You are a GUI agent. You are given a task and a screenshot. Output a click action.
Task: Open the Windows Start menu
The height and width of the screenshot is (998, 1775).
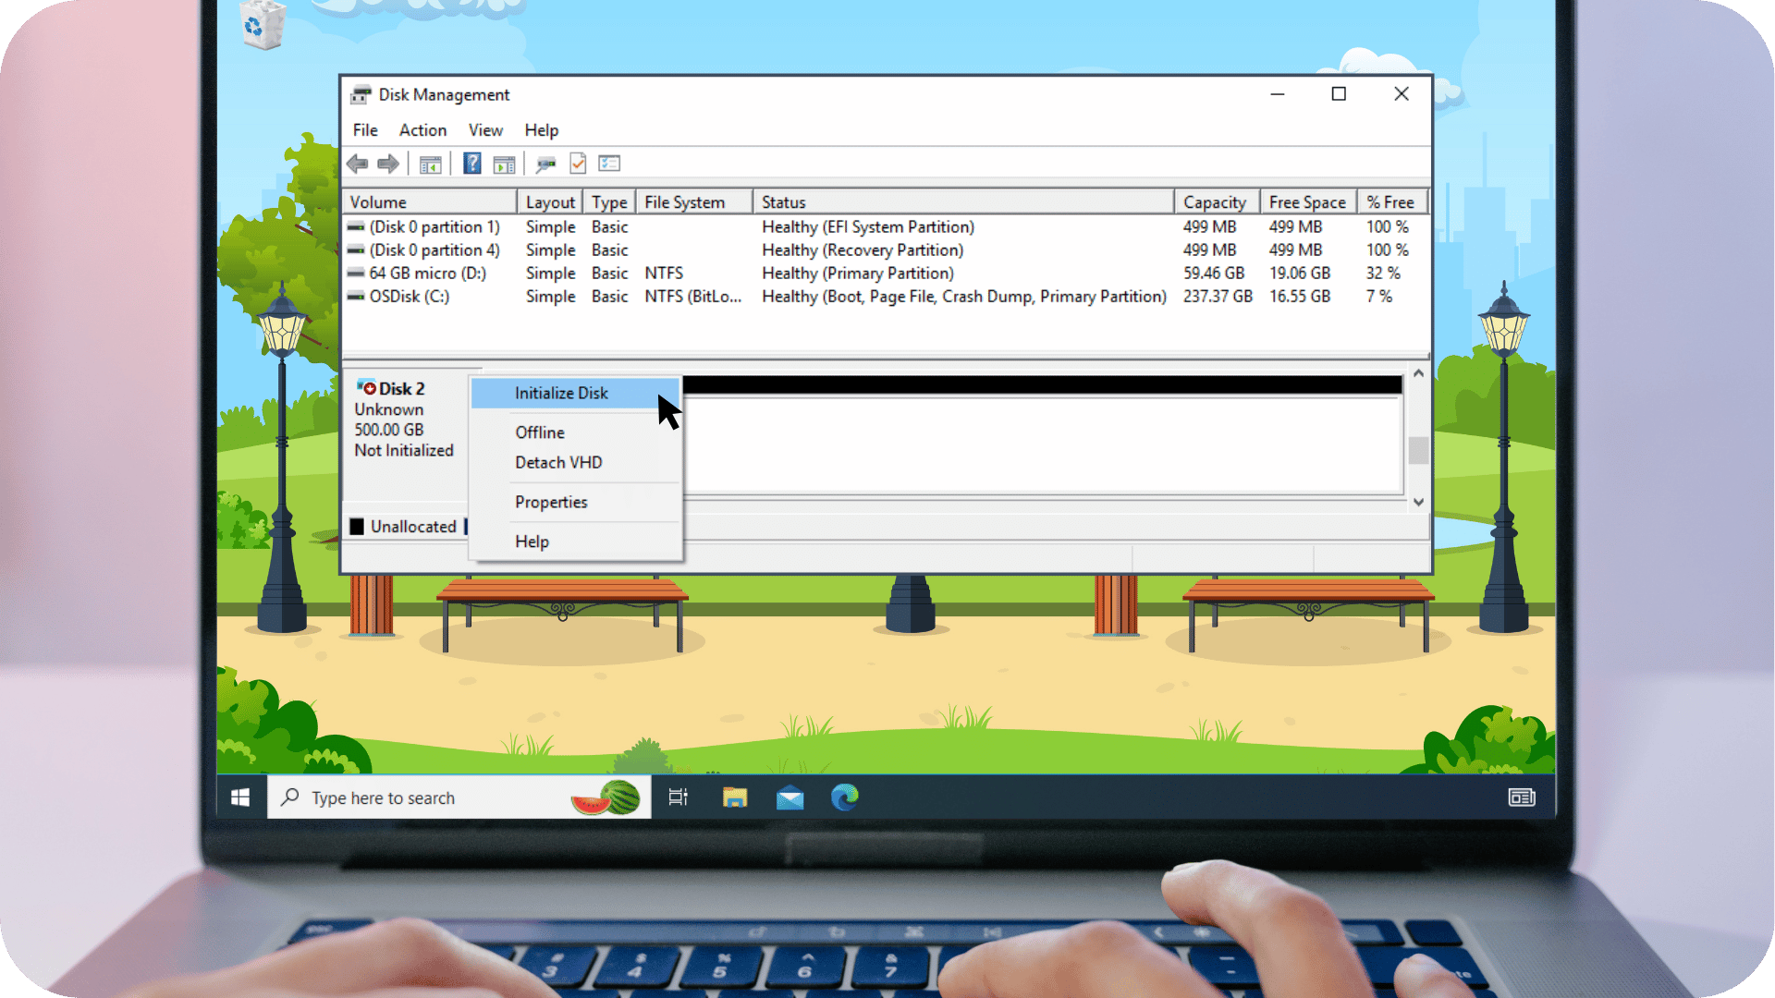[240, 797]
